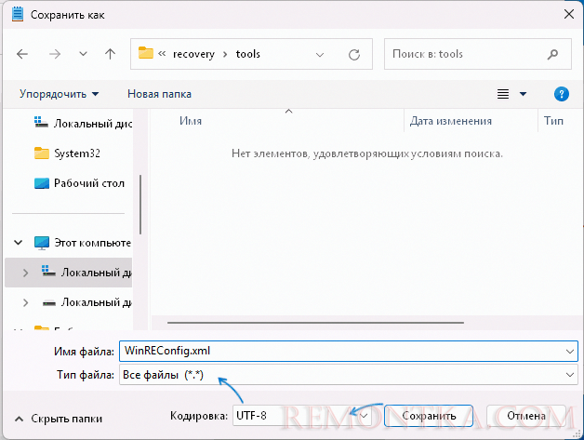Open the Тип файла dropdown

pos(349,375)
